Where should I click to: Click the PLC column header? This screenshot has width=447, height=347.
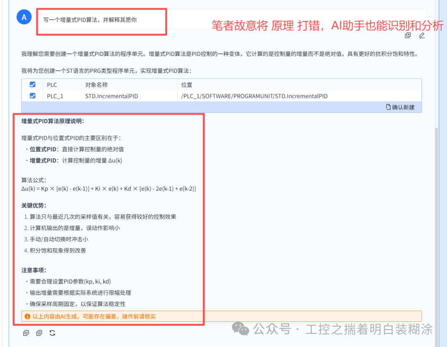(52, 85)
